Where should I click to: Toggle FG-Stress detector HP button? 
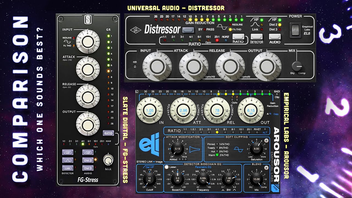click(x=68, y=153)
